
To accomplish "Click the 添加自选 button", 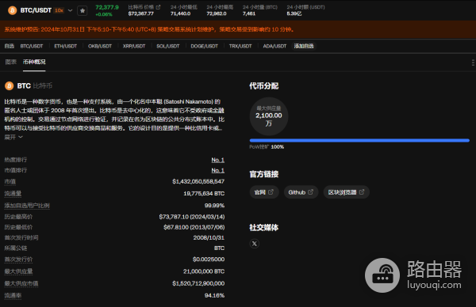I will click(x=304, y=46).
